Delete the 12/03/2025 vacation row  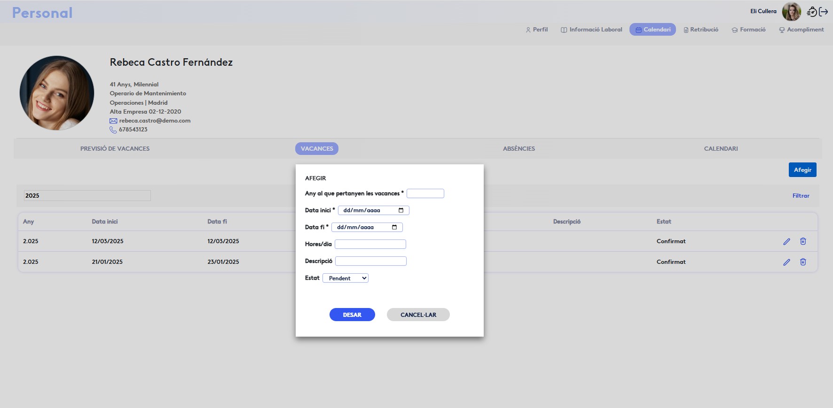click(803, 241)
